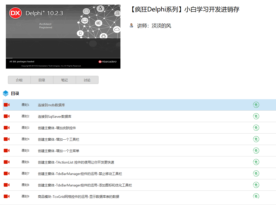The height and width of the screenshot is (205, 276).
Task: Click the free badge on TcxGrid row
Action: point(256,196)
